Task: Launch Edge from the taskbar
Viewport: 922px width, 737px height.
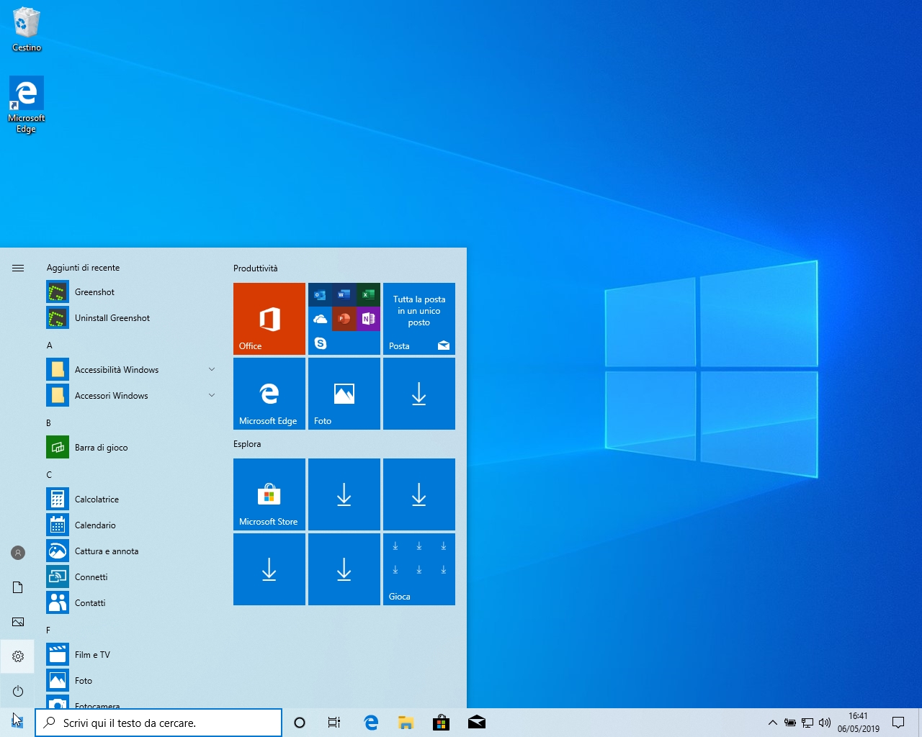Action: click(x=371, y=723)
